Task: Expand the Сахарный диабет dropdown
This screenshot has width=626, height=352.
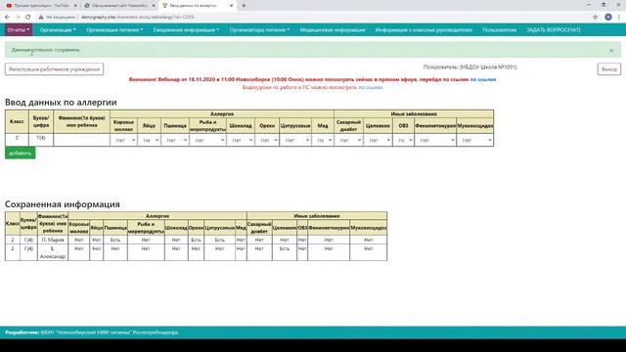Action: tap(348, 140)
